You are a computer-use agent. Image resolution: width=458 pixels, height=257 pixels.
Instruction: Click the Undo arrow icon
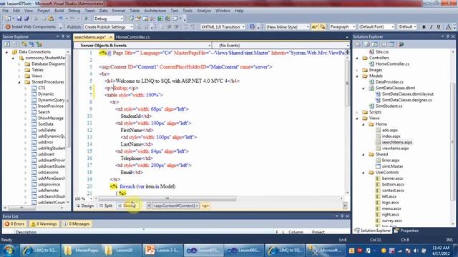tap(60, 19)
